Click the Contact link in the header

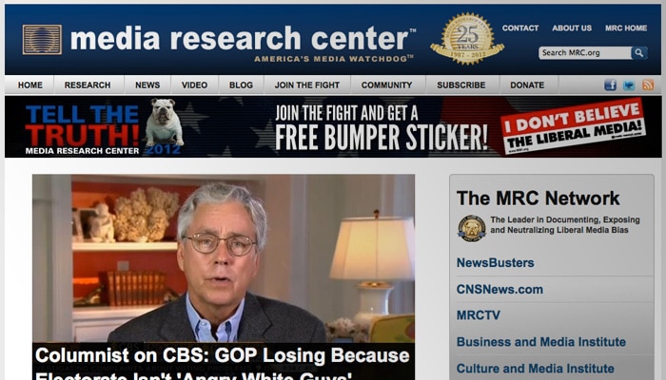tap(520, 28)
